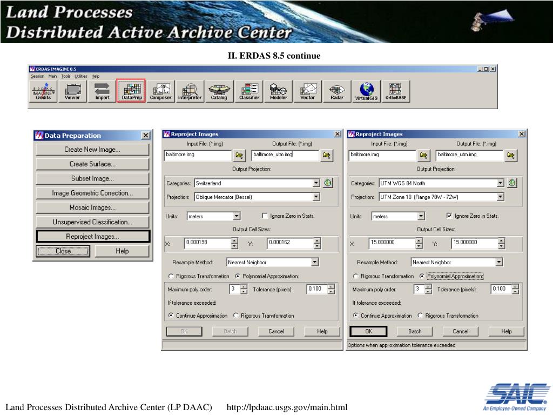Image resolution: width=553 pixels, height=415 pixels.
Task: Browse input file in right Reproject dialog
Action: click(423, 155)
